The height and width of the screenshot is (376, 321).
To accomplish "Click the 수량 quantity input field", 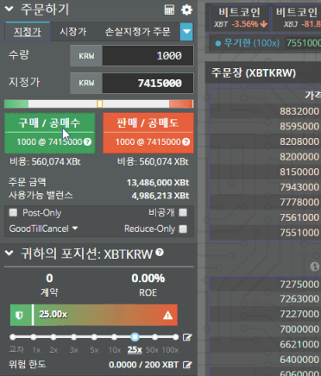I will tap(148, 56).
